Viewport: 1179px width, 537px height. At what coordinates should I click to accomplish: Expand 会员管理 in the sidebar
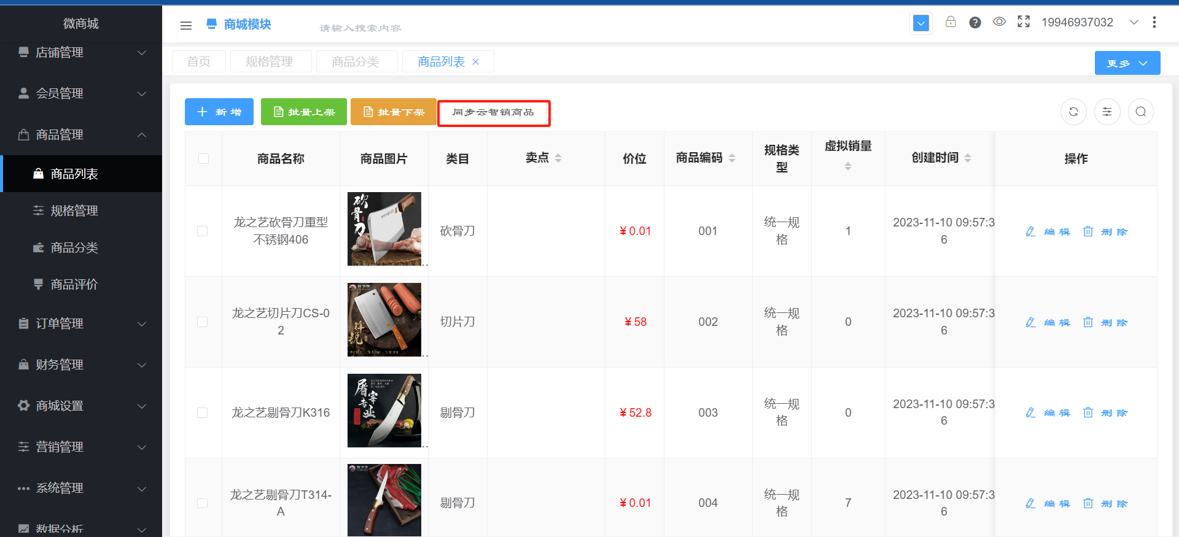point(81,93)
